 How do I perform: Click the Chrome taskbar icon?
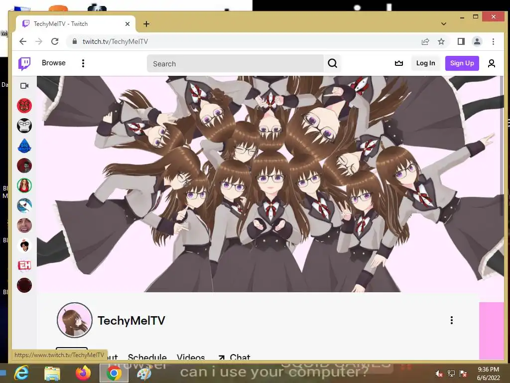[x=114, y=373]
